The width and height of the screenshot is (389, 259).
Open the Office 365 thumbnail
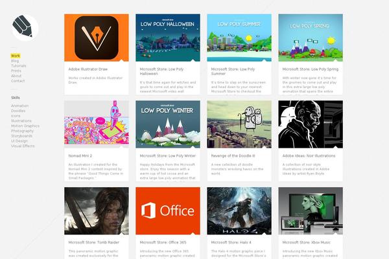click(x=168, y=211)
